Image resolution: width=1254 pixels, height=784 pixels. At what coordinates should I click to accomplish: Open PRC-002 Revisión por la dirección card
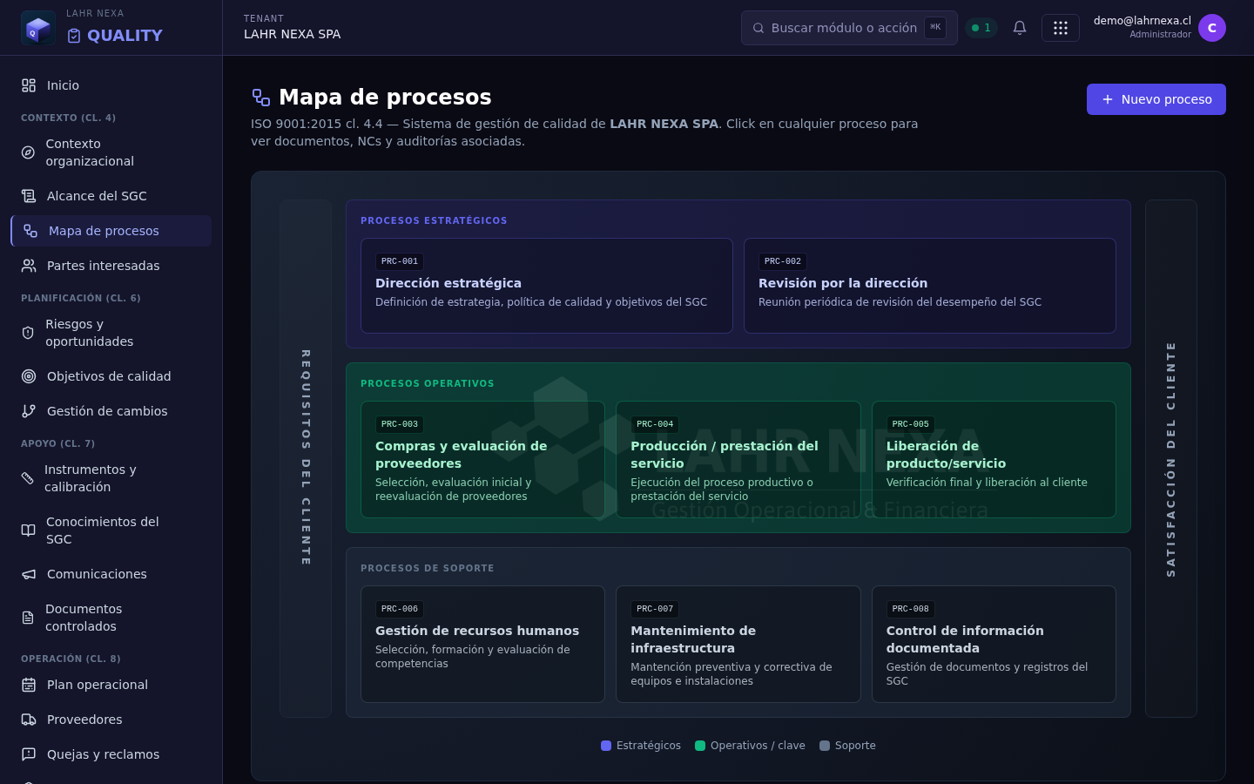click(x=930, y=286)
